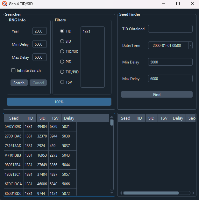Choose the TID/SID filter option
This screenshot has width=199, height=200.
pos(62,51)
